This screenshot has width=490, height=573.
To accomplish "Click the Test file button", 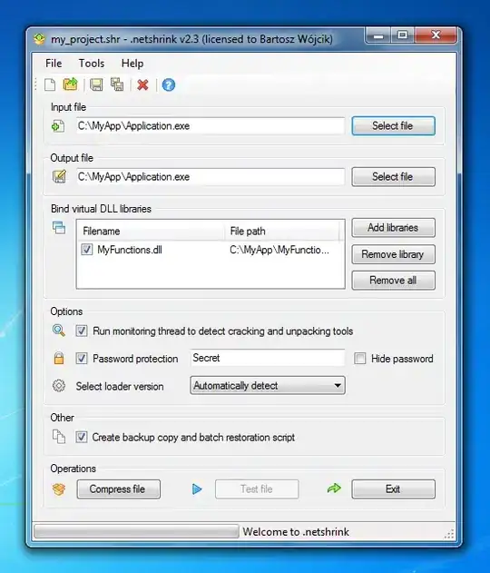I will tap(257, 489).
